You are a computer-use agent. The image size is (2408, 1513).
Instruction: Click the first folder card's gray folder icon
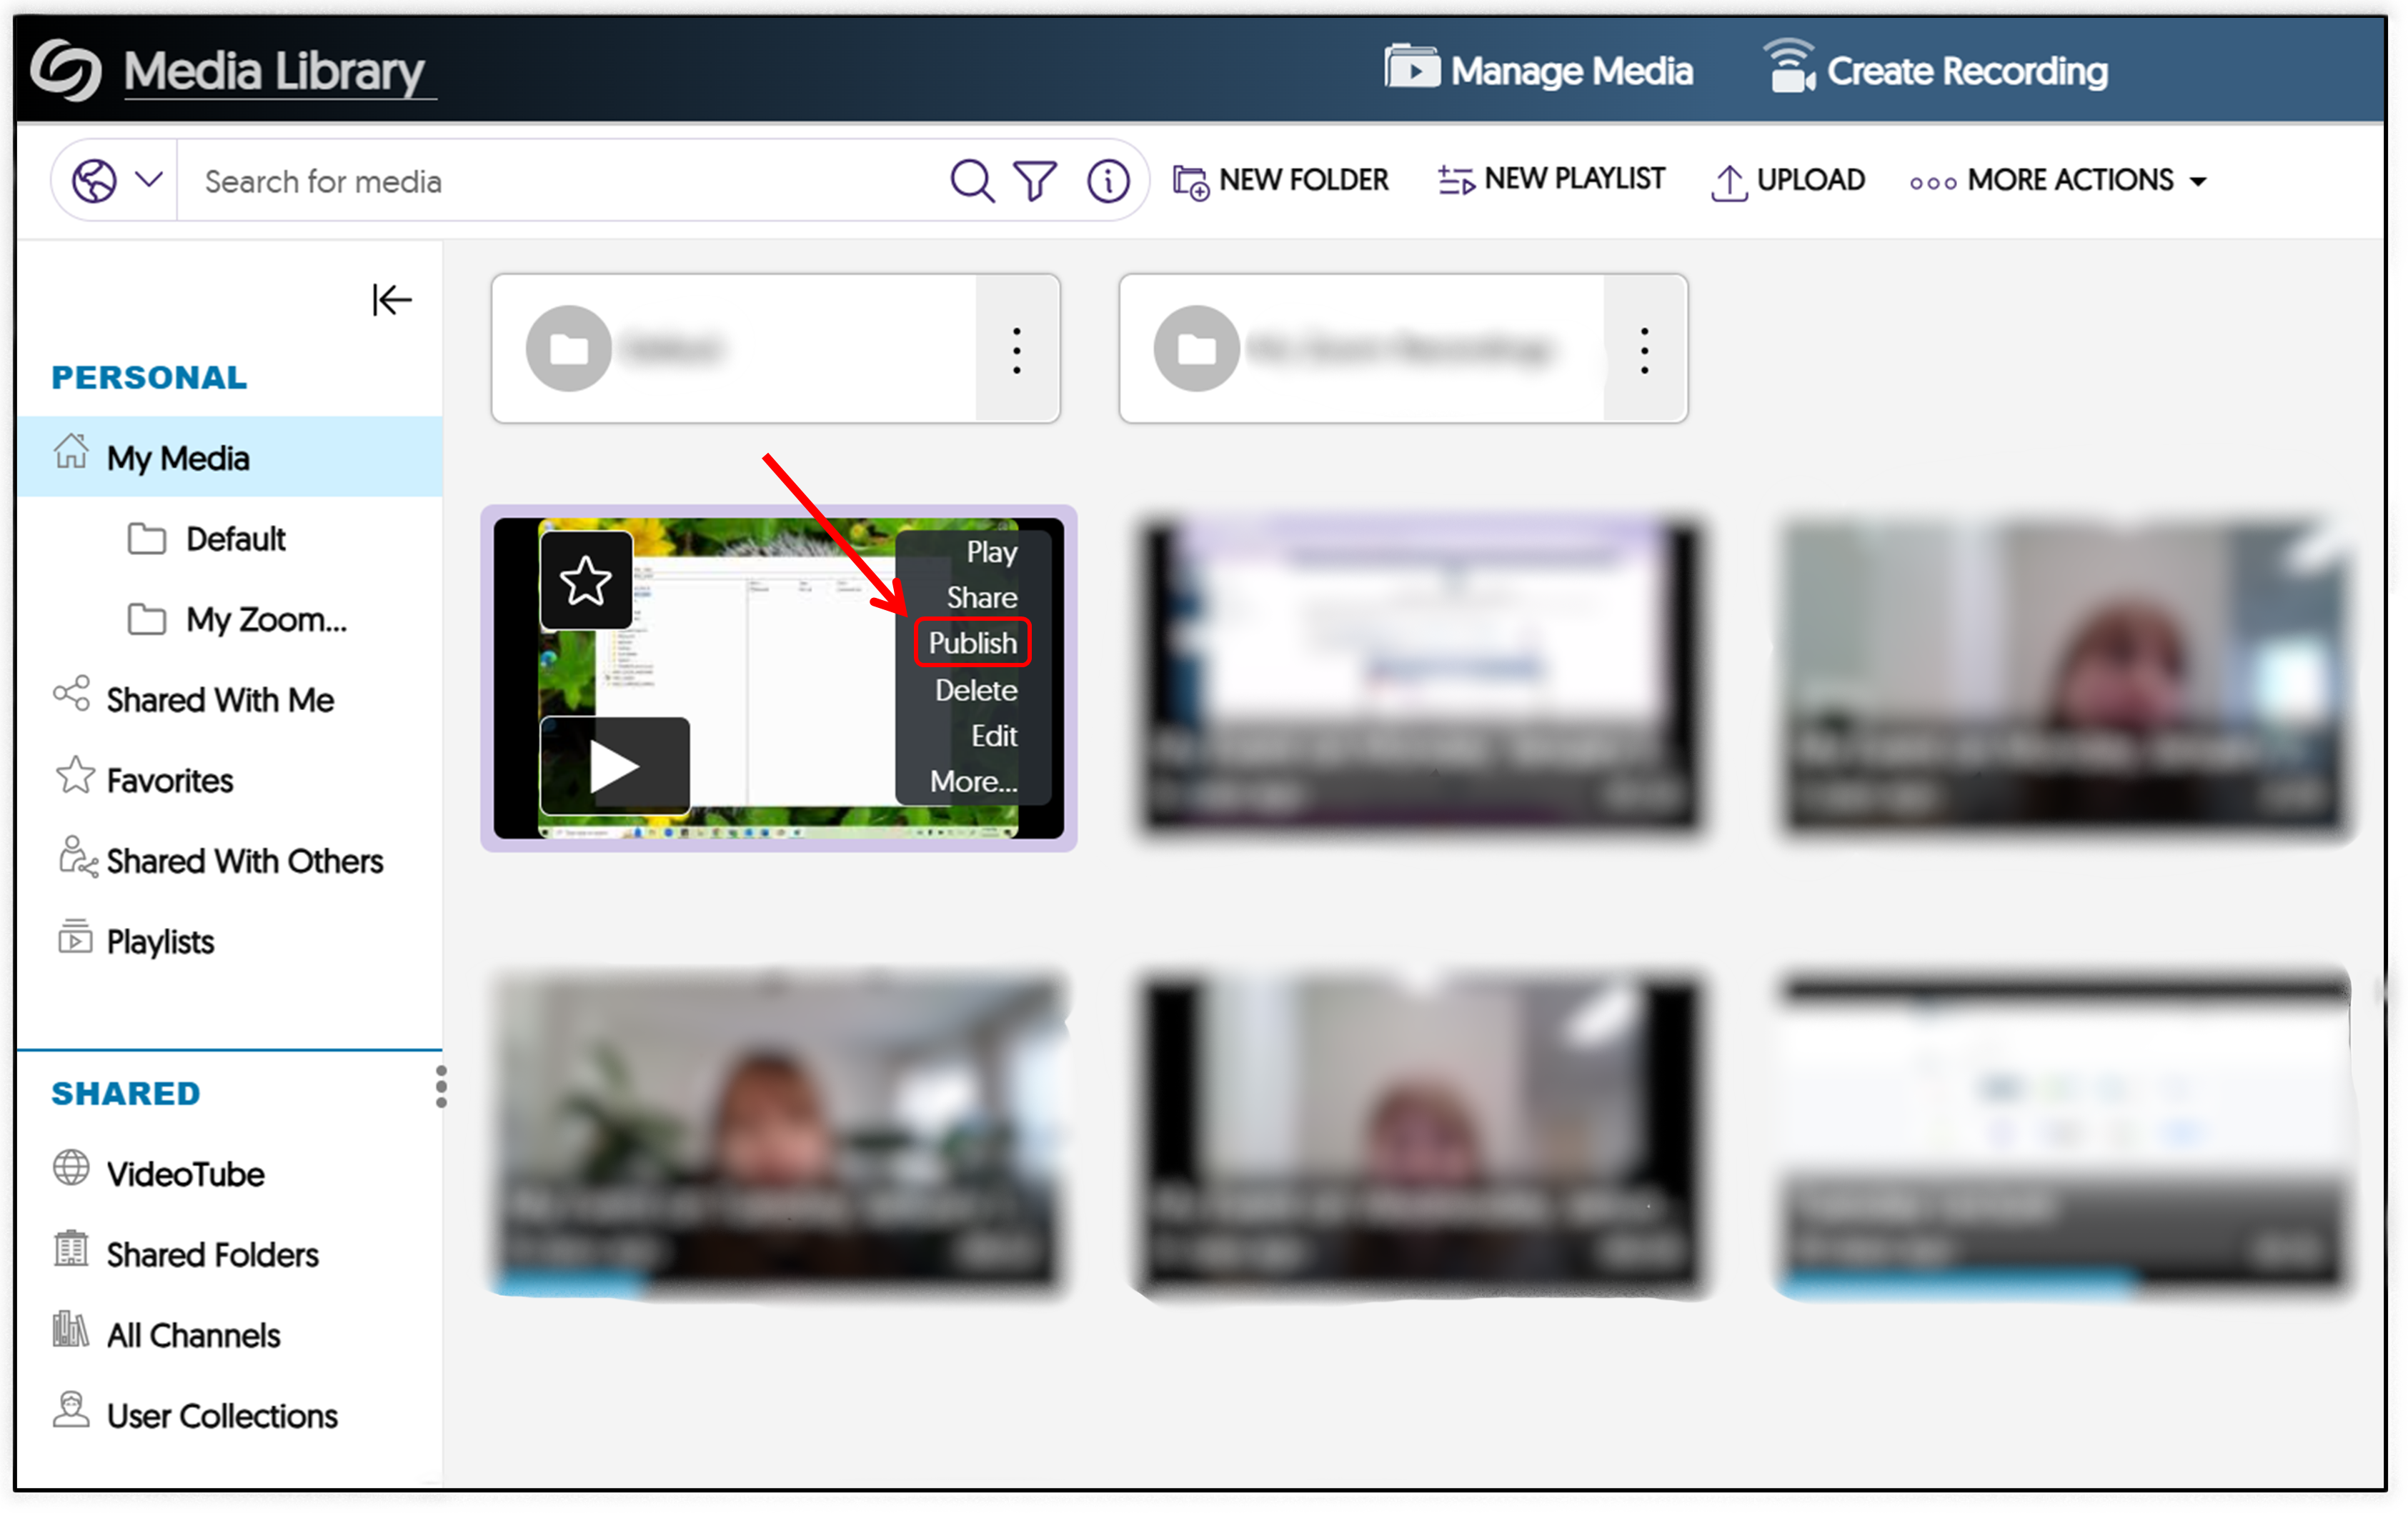coord(569,349)
